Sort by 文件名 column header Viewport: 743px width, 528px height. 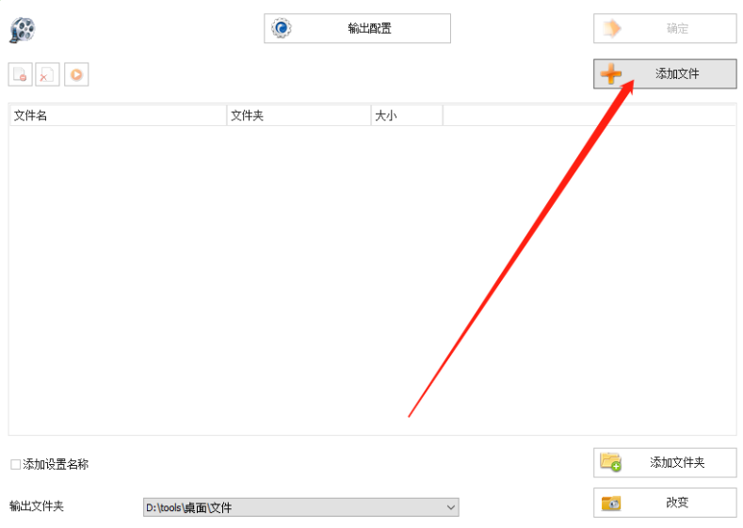click(118, 116)
